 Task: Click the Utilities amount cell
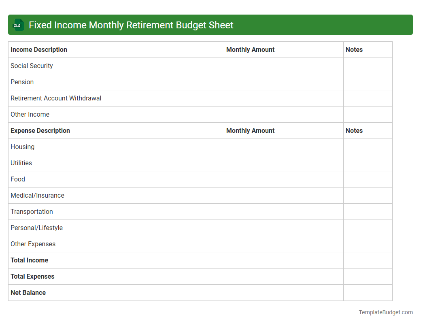(283, 163)
